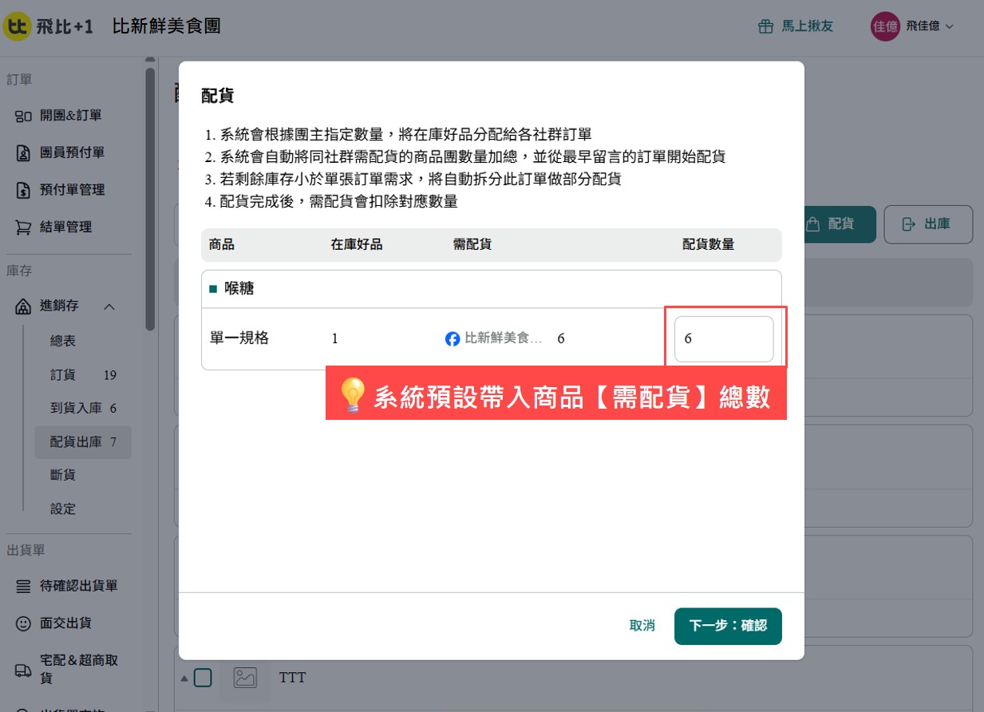Click the sidebar vertical scrollbar
Image resolution: width=984 pixels, height=712 pixels.
[x=150, y=199]
